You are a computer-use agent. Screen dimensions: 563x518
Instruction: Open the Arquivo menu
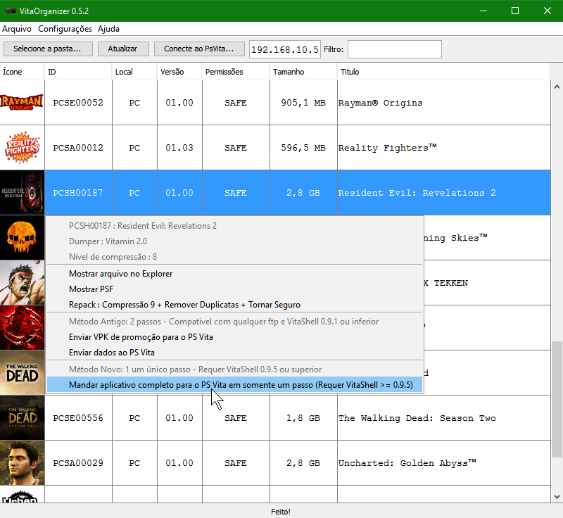point(17,29)
